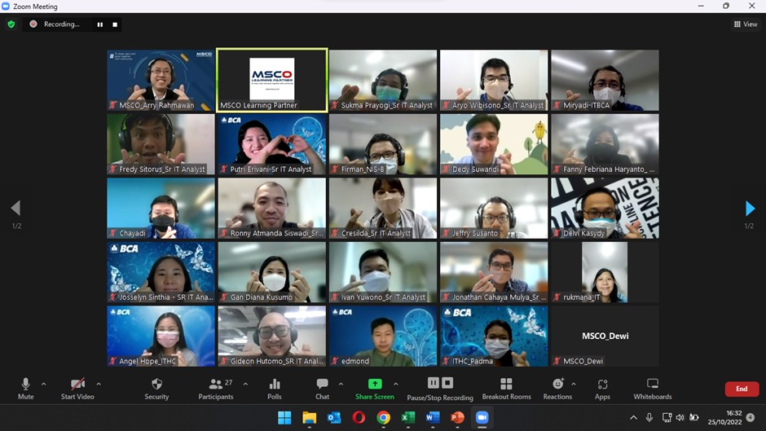766x431 pixels.
Task: Stop recording from bottom toolbar
Action: [447, 383]
